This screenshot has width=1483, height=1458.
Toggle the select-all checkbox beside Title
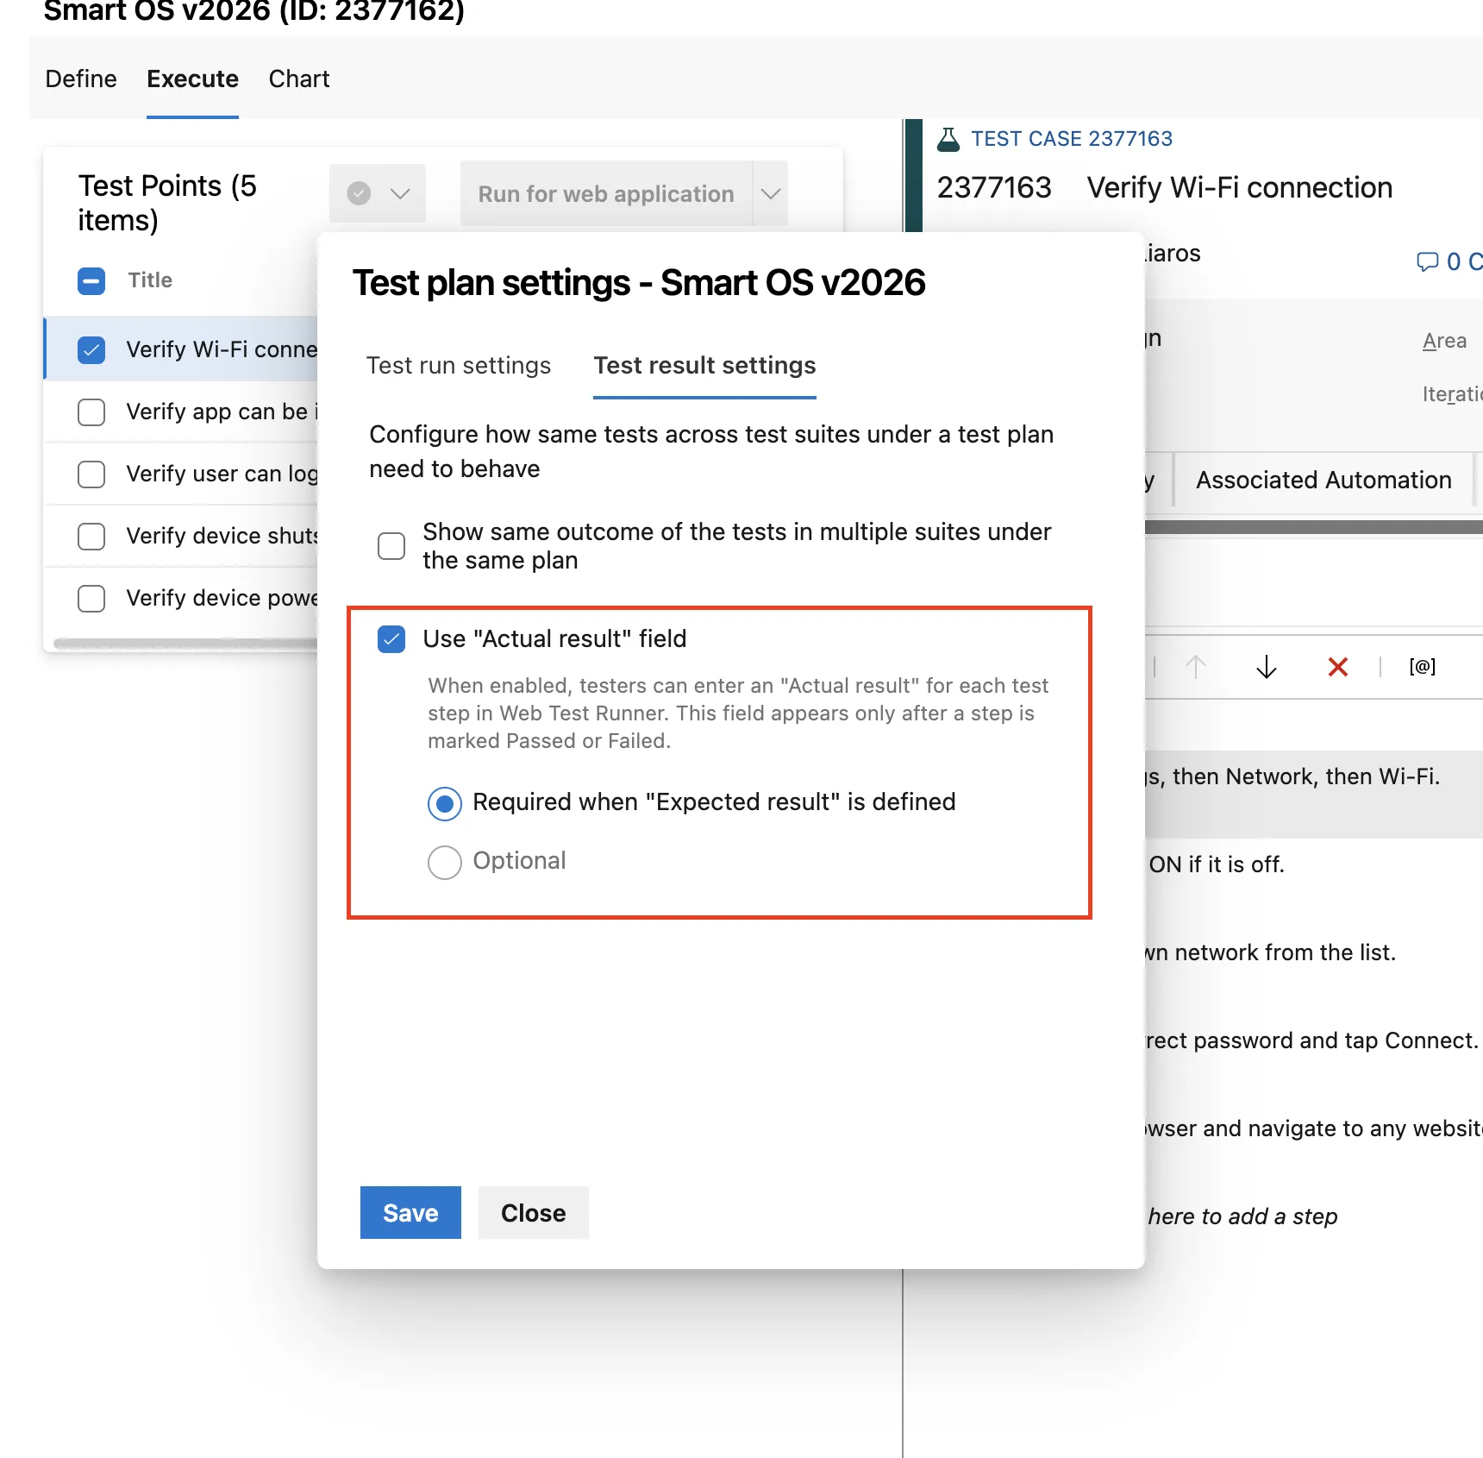click(x=91, y=280)
